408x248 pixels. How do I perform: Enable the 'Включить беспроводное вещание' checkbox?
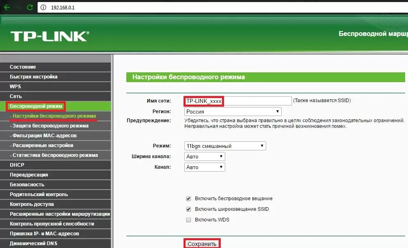pyautogui.click(x=188, y=199)
